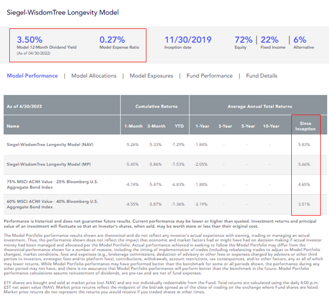The image size is (329, 296).
Task: Select 60/40 benchmark 3-Month return -5.87%
Action: click(x=155, y=204)
